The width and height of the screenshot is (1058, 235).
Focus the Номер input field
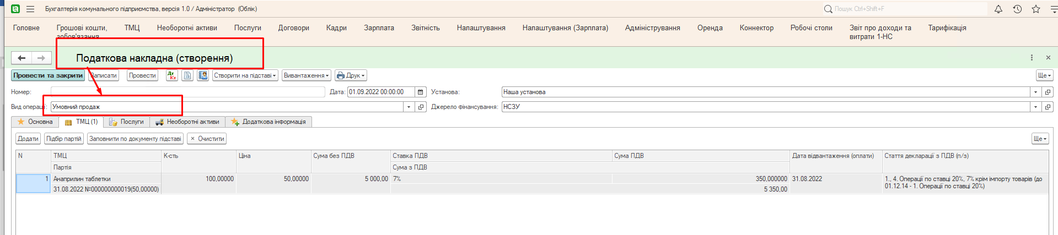tap(187, 92)
